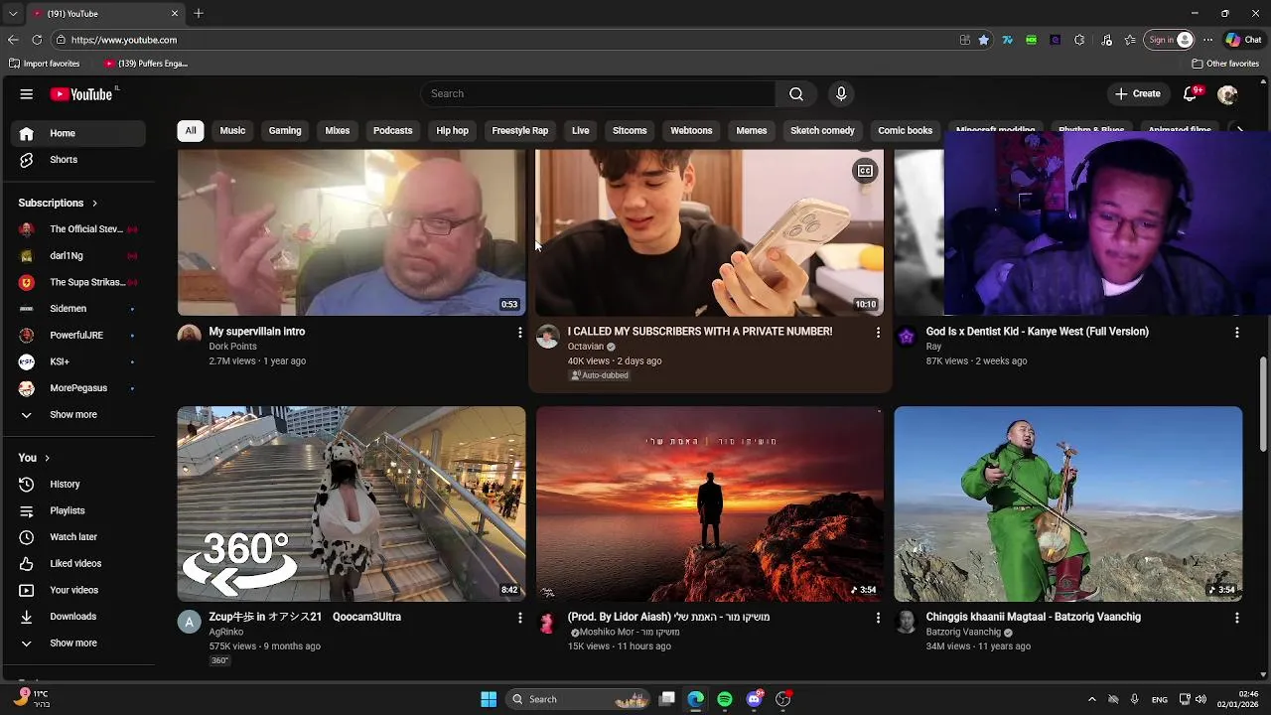Open the account avatar menu

point(1227,94)
